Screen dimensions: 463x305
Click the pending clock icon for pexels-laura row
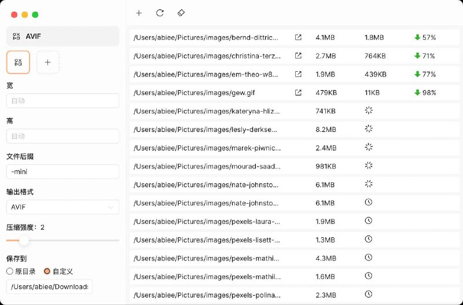coord(369,221)
